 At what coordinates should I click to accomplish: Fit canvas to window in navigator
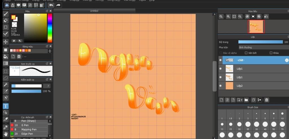pyautogui.click(x=234, y=17)
